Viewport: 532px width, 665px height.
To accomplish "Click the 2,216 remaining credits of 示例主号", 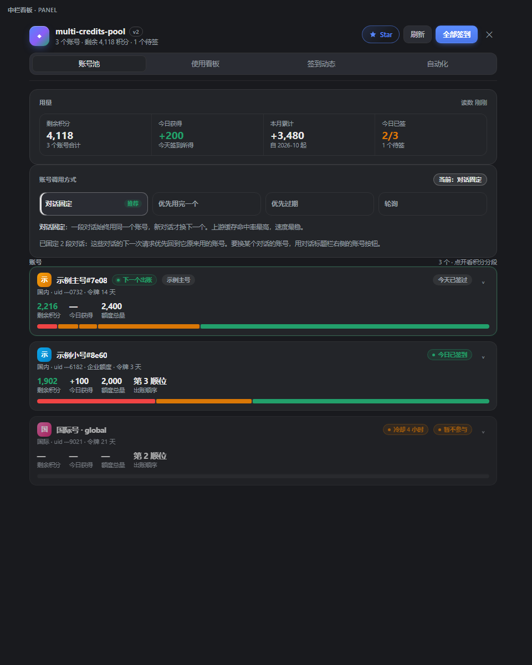I will (47, 306).
